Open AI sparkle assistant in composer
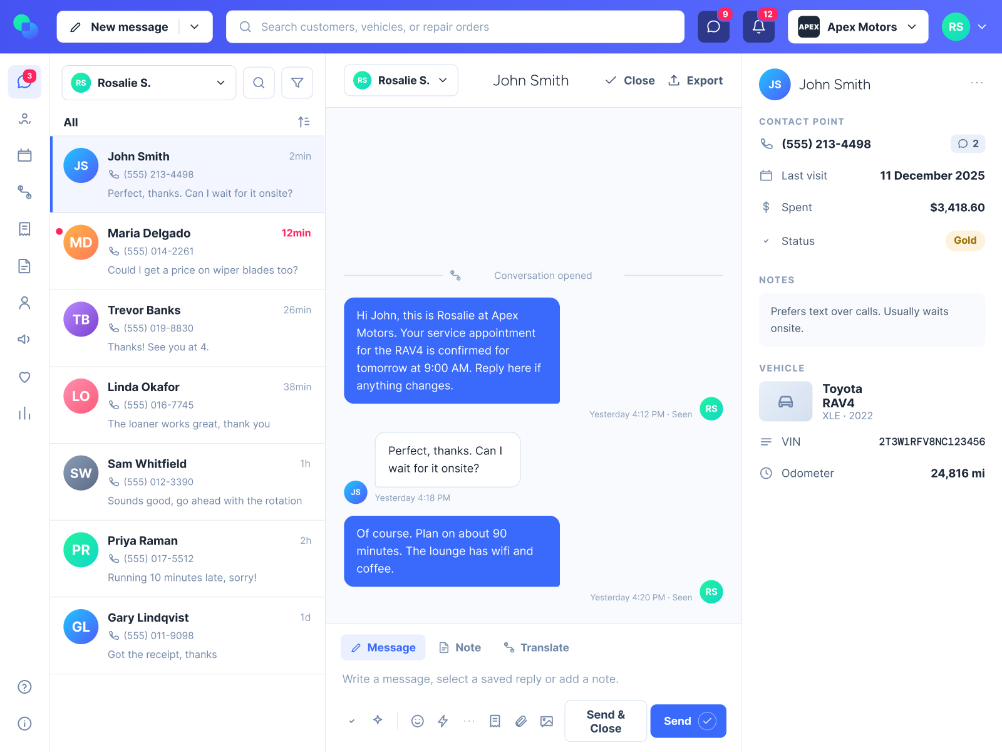 (x=378, y=720)
